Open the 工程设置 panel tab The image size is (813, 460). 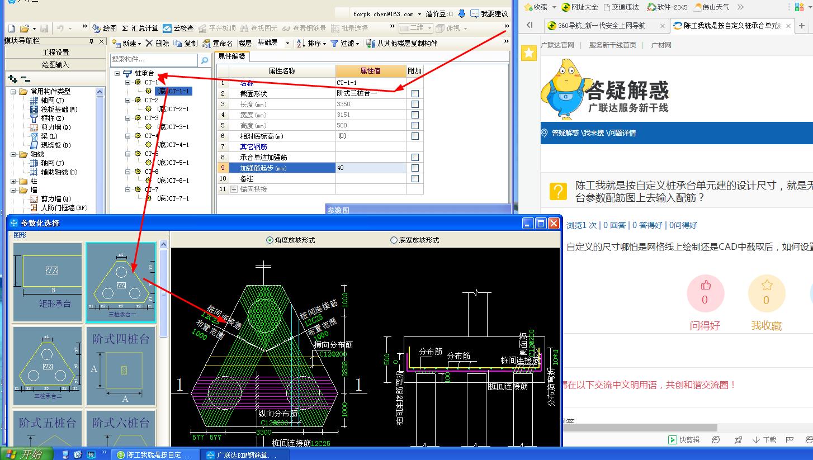pyautogui.click(x=55, y=53)
